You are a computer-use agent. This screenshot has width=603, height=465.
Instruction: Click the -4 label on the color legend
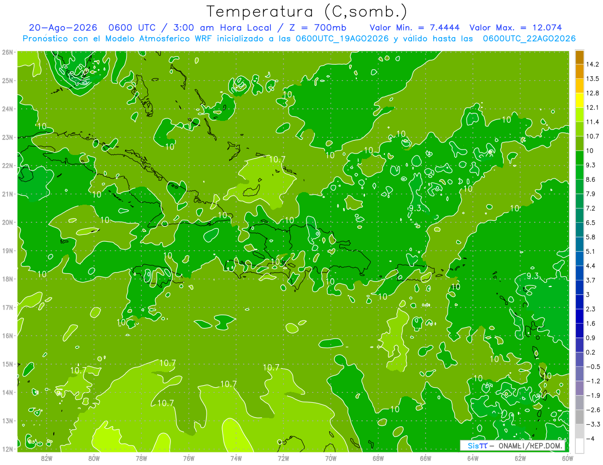[x=590, y=438]
